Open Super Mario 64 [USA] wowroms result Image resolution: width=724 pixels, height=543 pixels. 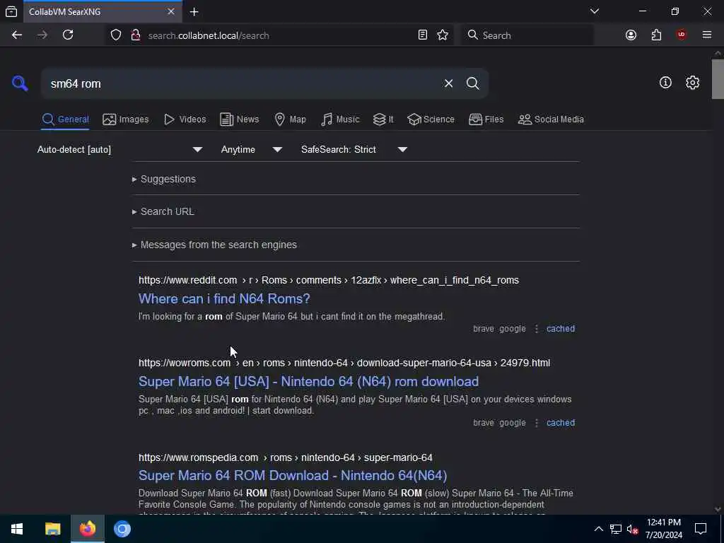tap(308, 381)
